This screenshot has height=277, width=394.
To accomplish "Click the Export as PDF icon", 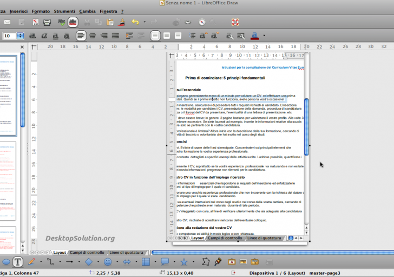I will click(x=35, y=22).
